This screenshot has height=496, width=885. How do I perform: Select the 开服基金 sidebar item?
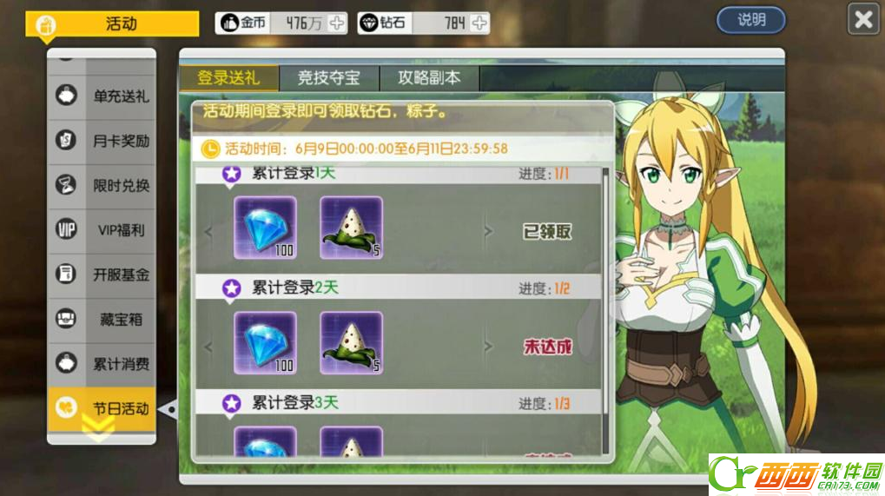[x=102, y=274]
